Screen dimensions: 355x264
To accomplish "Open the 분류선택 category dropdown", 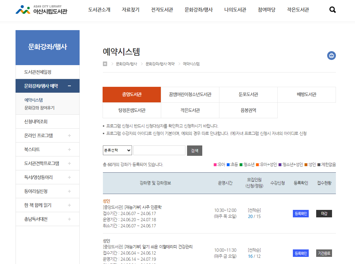I will [x=117, y=150].
